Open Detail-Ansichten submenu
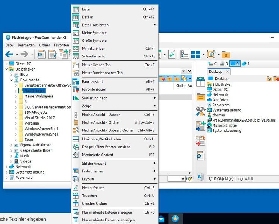This screenshot has width=279, height=224. pyautogui.click(x=115, y=25)
